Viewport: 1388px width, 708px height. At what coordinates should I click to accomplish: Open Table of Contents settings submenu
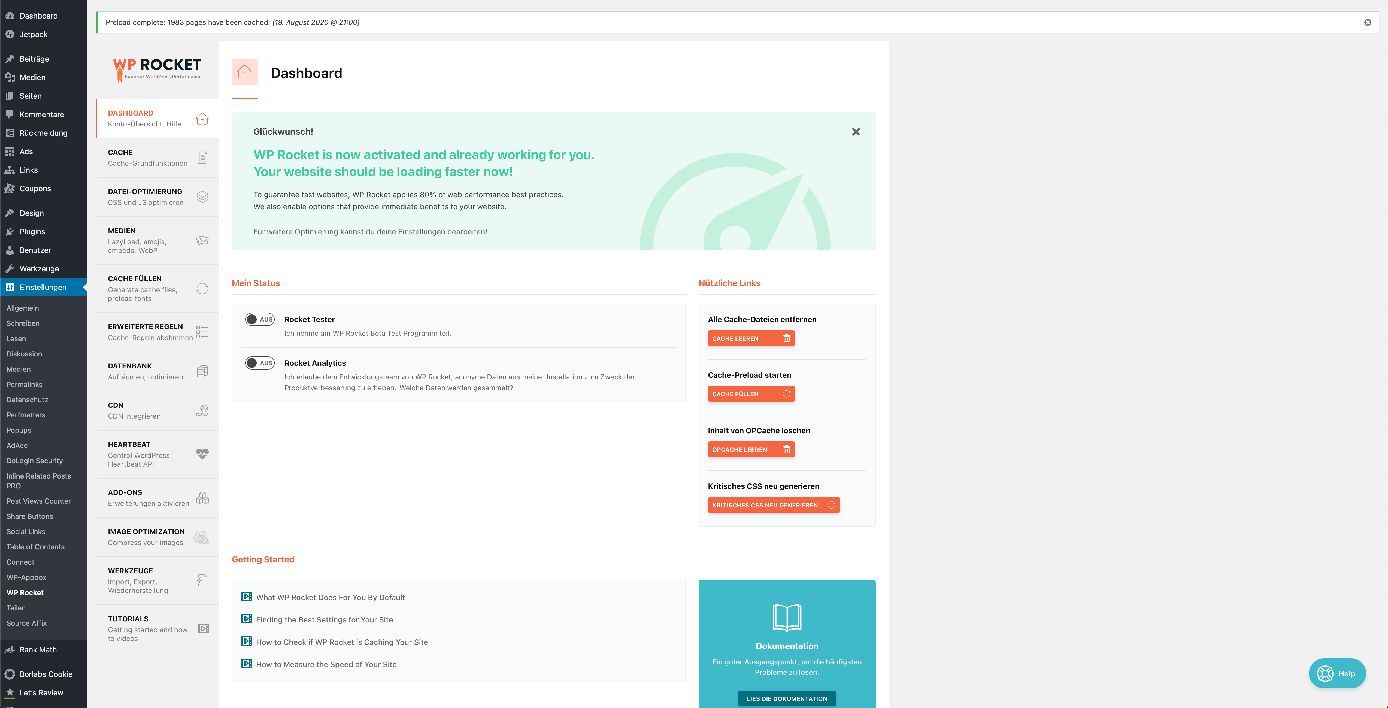36,546
